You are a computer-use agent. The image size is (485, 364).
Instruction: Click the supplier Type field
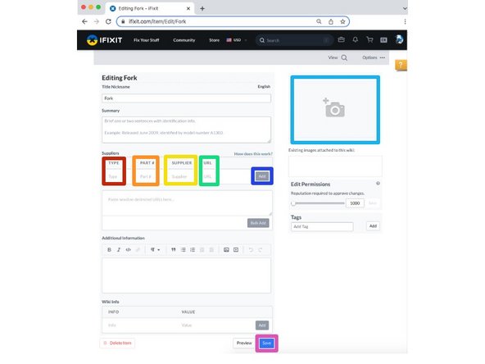[x=114, y=177]
